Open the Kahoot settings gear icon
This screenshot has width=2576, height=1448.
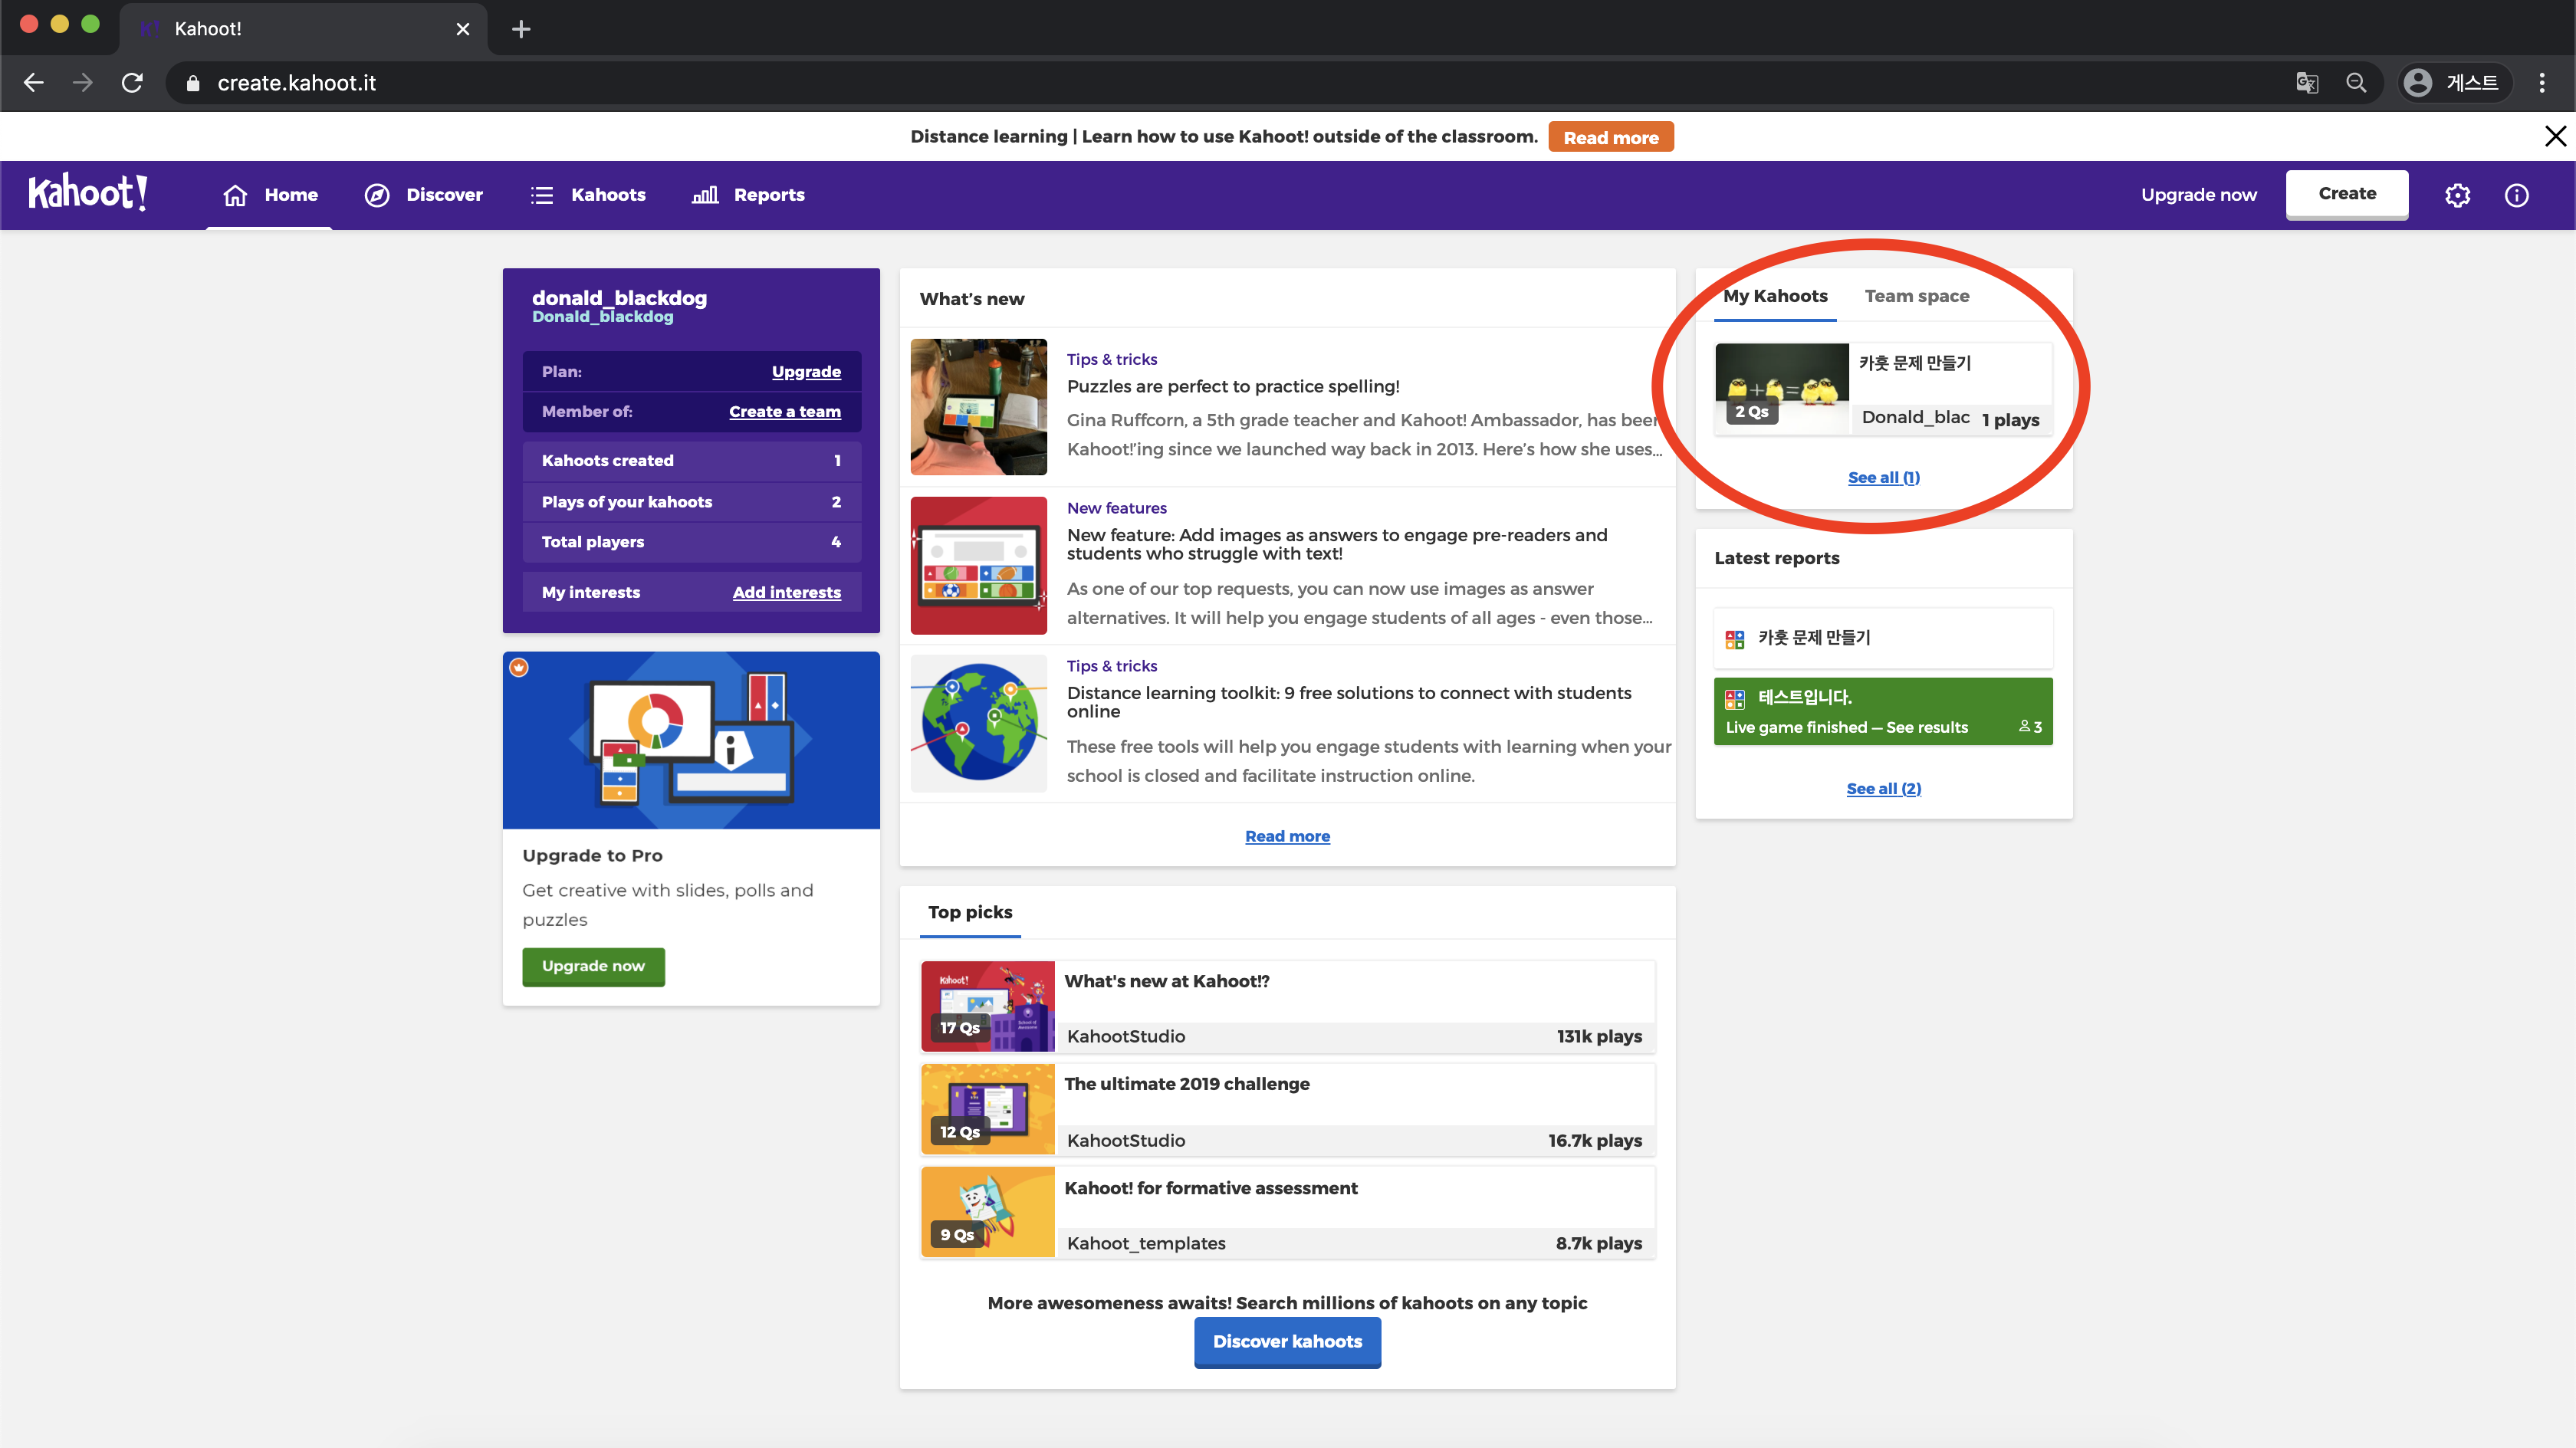tap(2457, 195)
